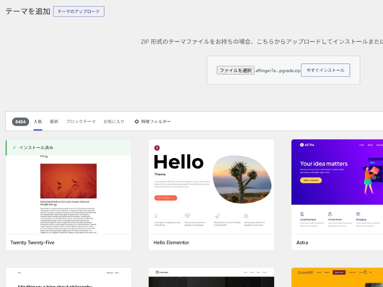Open the 特徴フィルター options

(153, 121)
